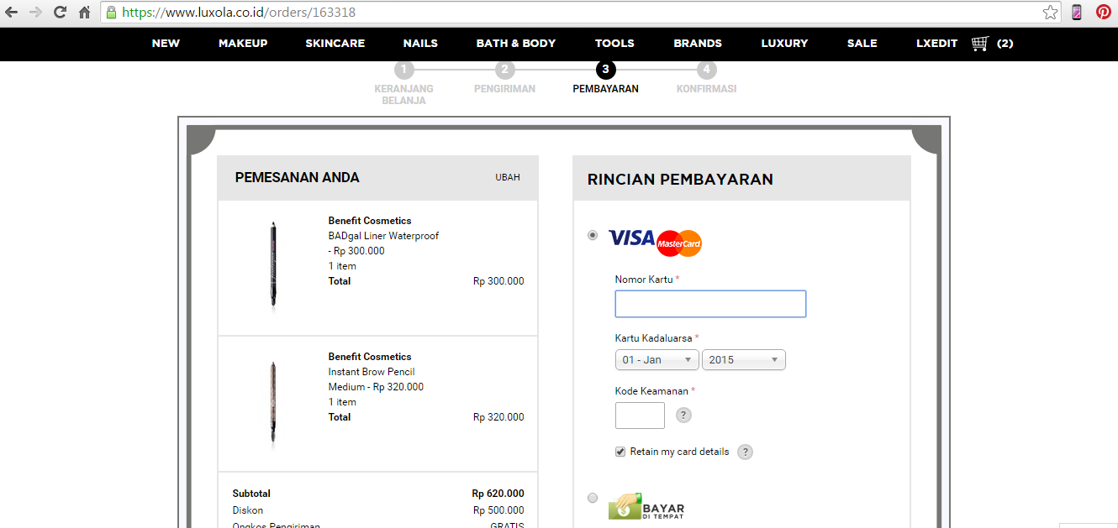1118x528 pixels.
Task: Click the help icon beside Kode Keamanan
Action: pyautogui.click(x=683, y=415)
